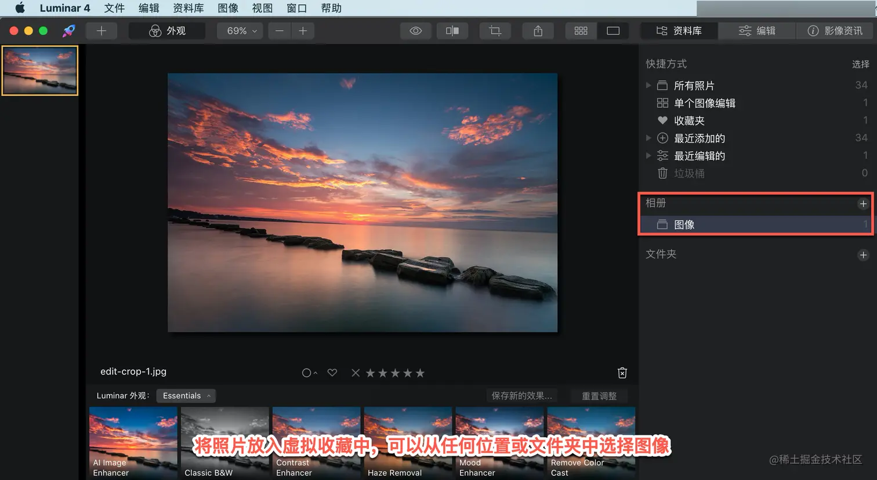The image size is (877, 480).
Task: Toggle the eye preview original icon
Action: [415, 31]
